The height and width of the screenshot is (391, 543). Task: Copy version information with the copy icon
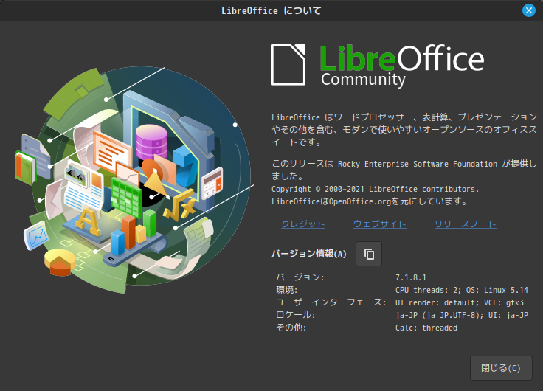point(369,254)
